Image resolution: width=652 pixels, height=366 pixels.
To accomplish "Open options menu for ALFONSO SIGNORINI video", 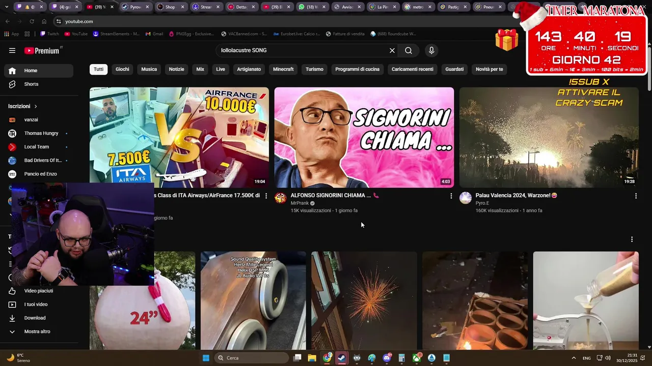I will click(x=451, y=196).
